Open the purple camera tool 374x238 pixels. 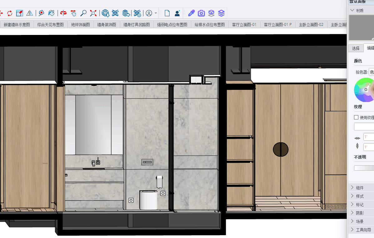coord(201,13)
